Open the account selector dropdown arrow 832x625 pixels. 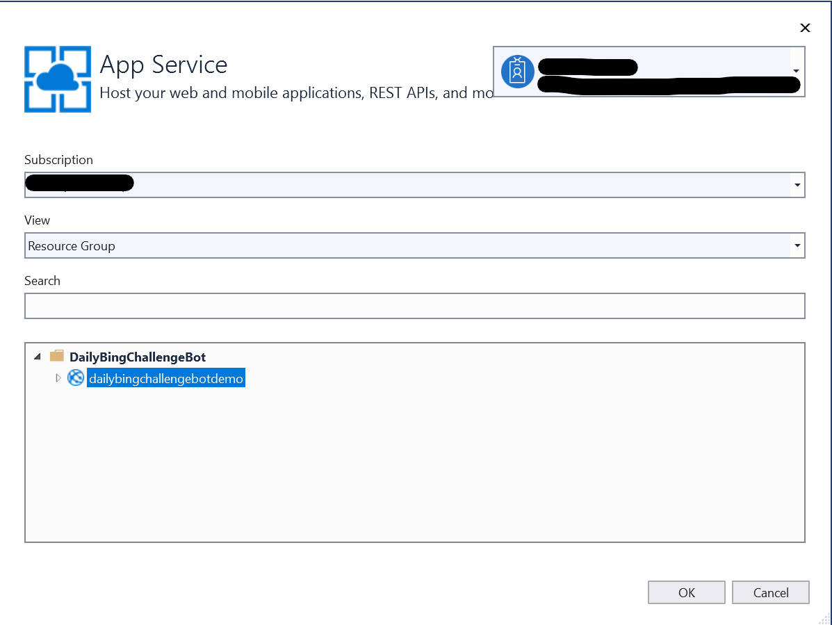[796, 72]
